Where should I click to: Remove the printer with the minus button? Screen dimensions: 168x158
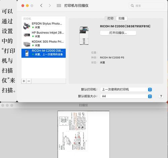coord(29,81)
